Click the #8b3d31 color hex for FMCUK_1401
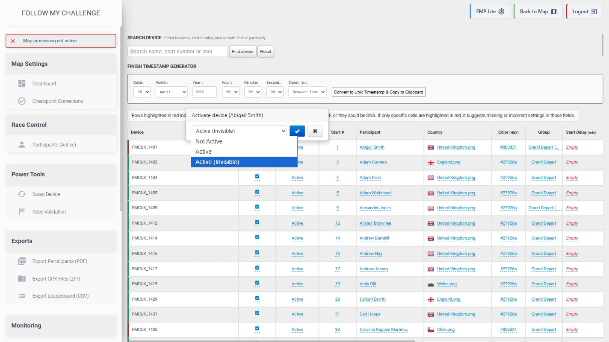 pos(508,147)
